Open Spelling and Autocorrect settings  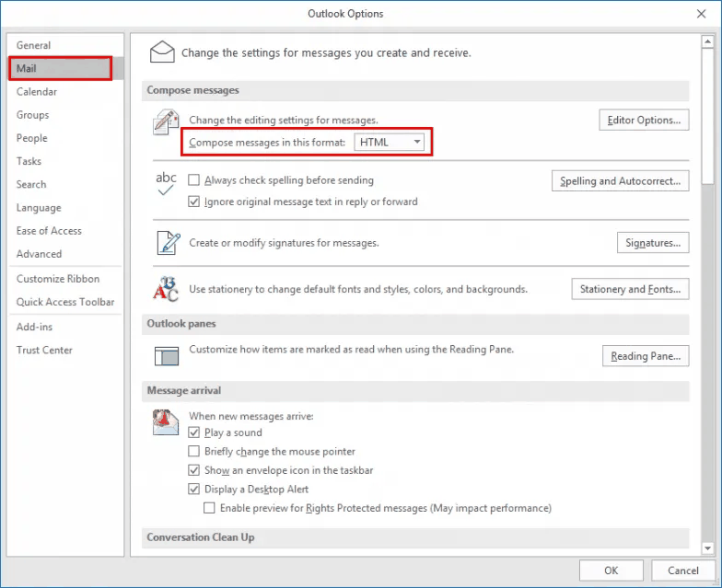coord(621,180)
